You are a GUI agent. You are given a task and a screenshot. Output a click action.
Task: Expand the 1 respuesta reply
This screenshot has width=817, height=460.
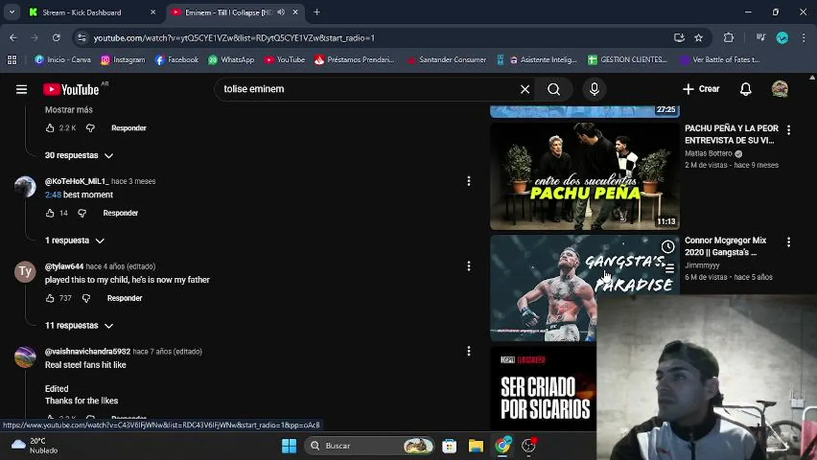click(x=74, y=240)
